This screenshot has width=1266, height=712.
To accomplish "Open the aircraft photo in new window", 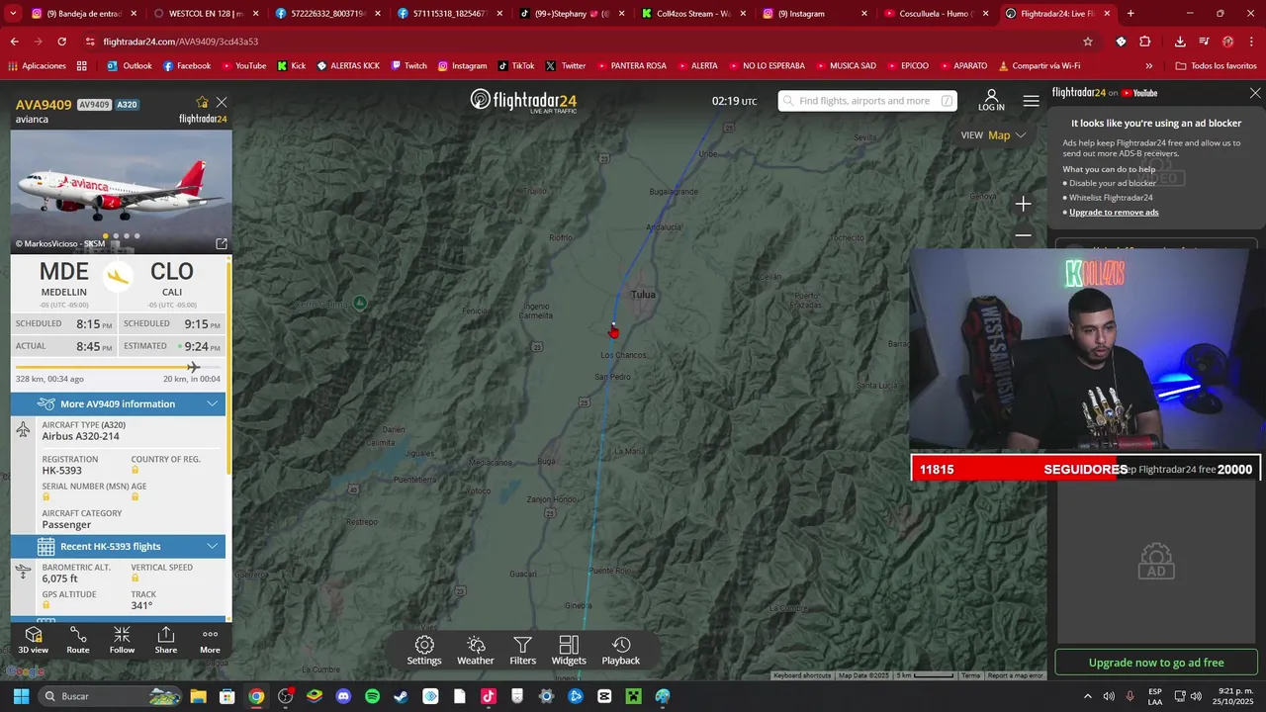I will click(x=222, y=243).
